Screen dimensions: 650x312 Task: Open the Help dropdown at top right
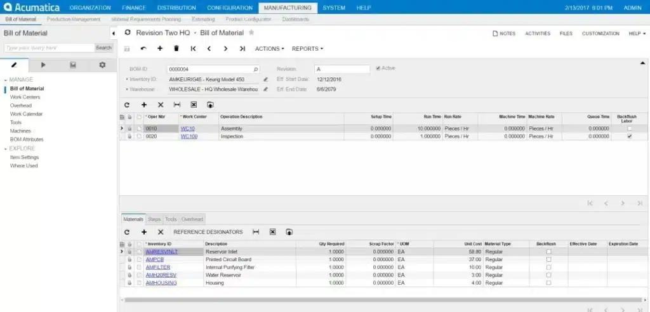pos(634,34)
